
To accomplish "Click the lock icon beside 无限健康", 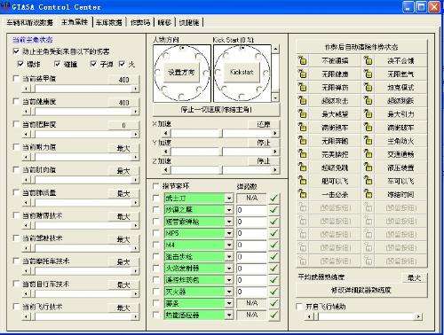I will tap(302, 74).
